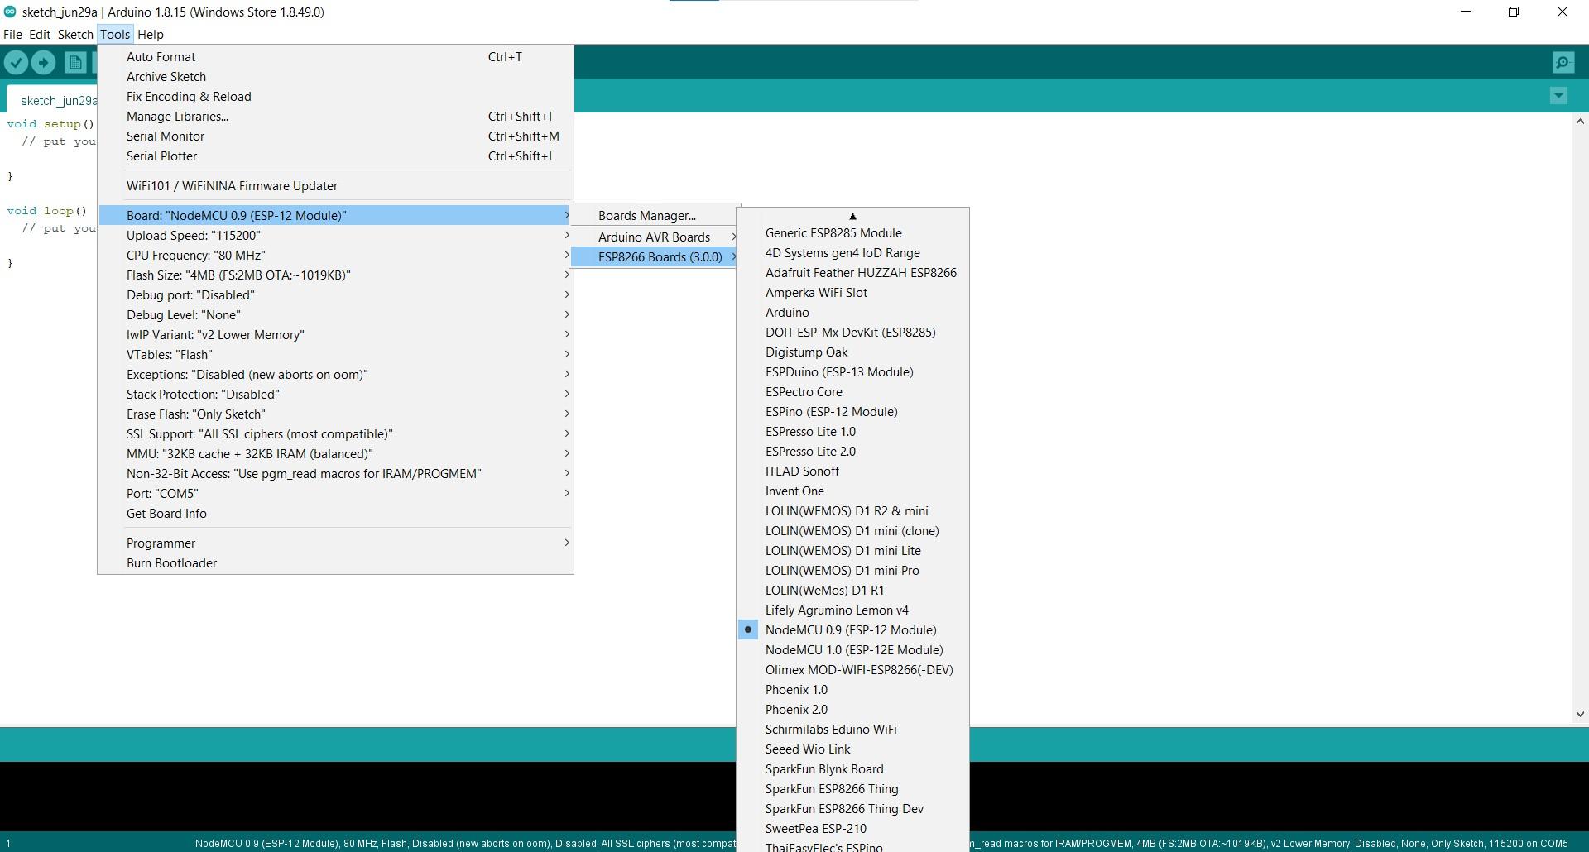Select Digistump Oak board

pos(852,352)
